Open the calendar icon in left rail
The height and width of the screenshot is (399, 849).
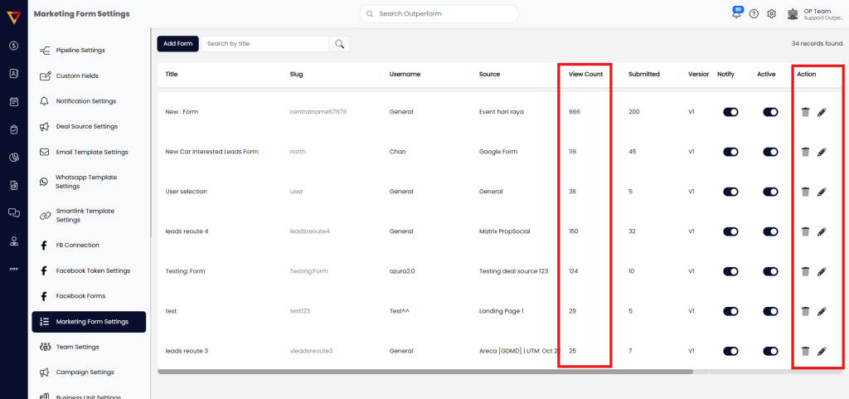pos(13,101)
